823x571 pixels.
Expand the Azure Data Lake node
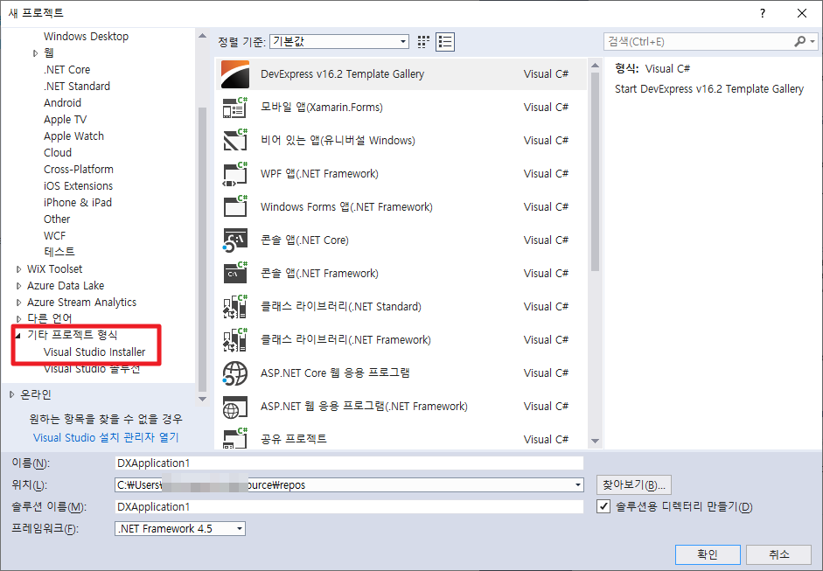(x=19, y=286)
